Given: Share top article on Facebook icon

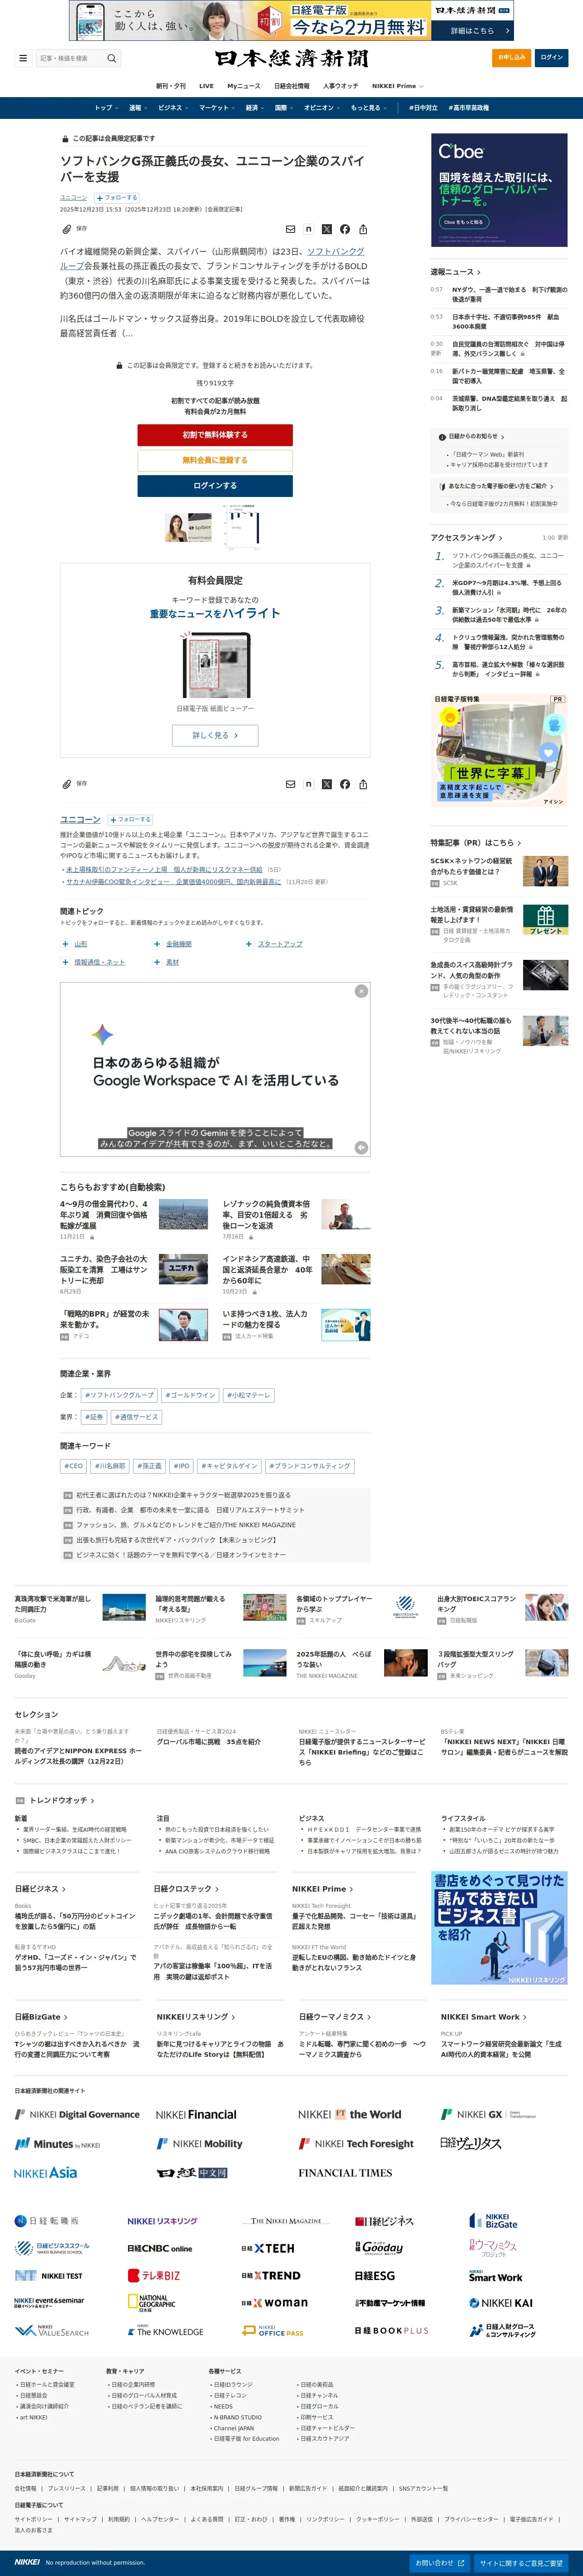Looking at the screenshot, I should 344,229.
